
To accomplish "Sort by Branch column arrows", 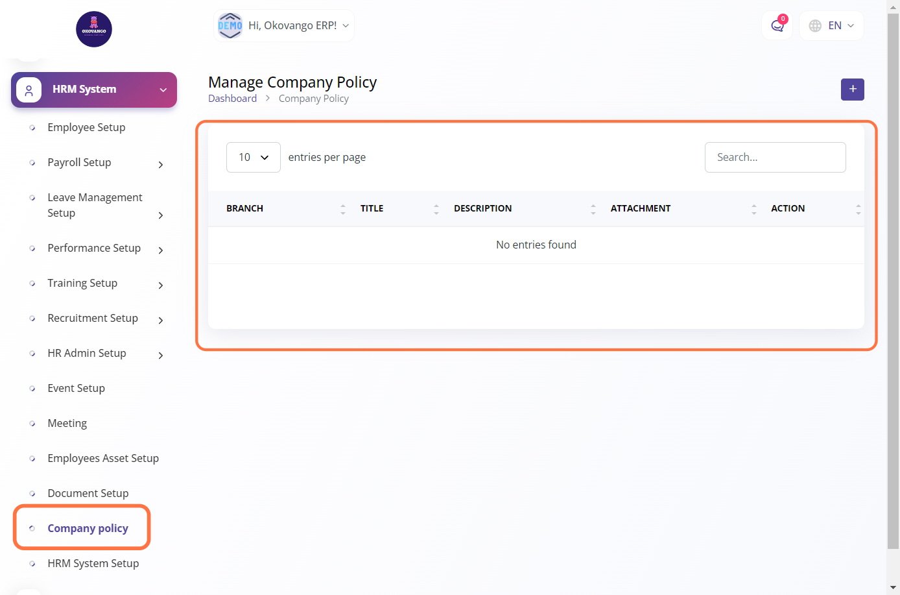I will point(343,209).
